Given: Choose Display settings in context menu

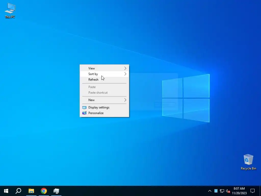Looking at the screenshot, I should pyautogui.click(x=104, y=107).
